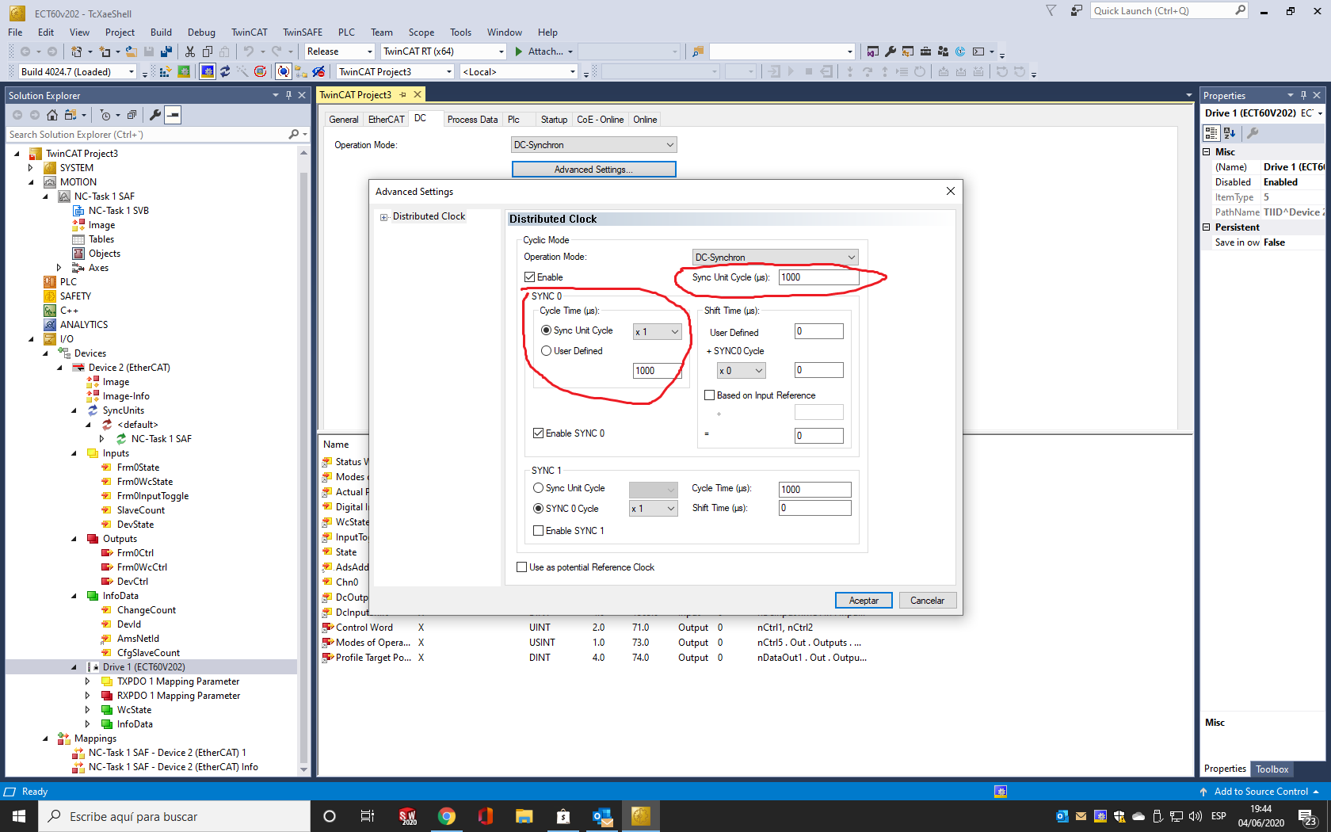The image size is (1331, 832).
Task: Switch to the EtherCAT tab
Action: (386, 120)
